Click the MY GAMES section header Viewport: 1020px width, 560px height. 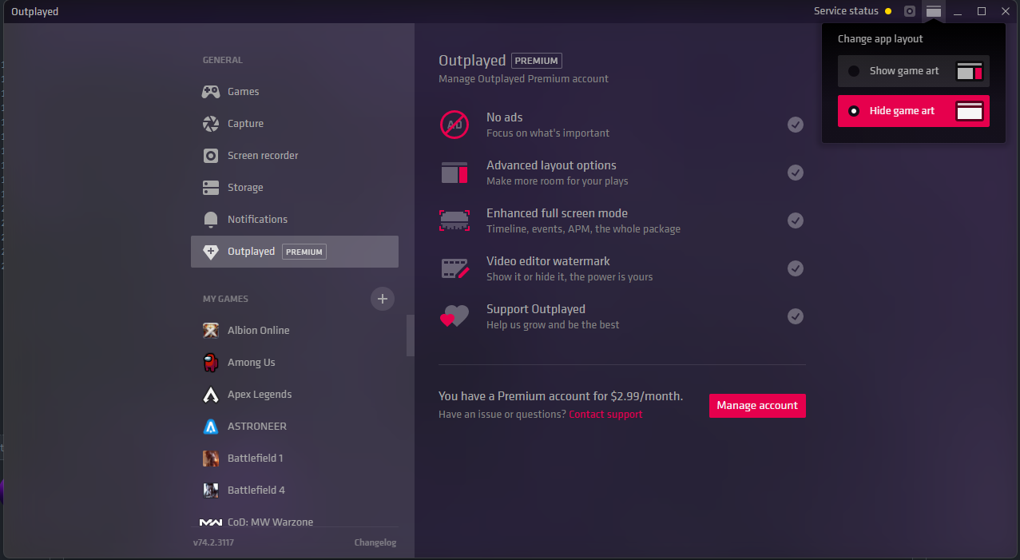(225, 299)
